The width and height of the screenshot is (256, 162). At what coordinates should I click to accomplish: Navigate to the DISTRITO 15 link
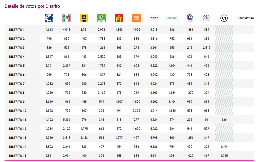click(x=18, y=156)
